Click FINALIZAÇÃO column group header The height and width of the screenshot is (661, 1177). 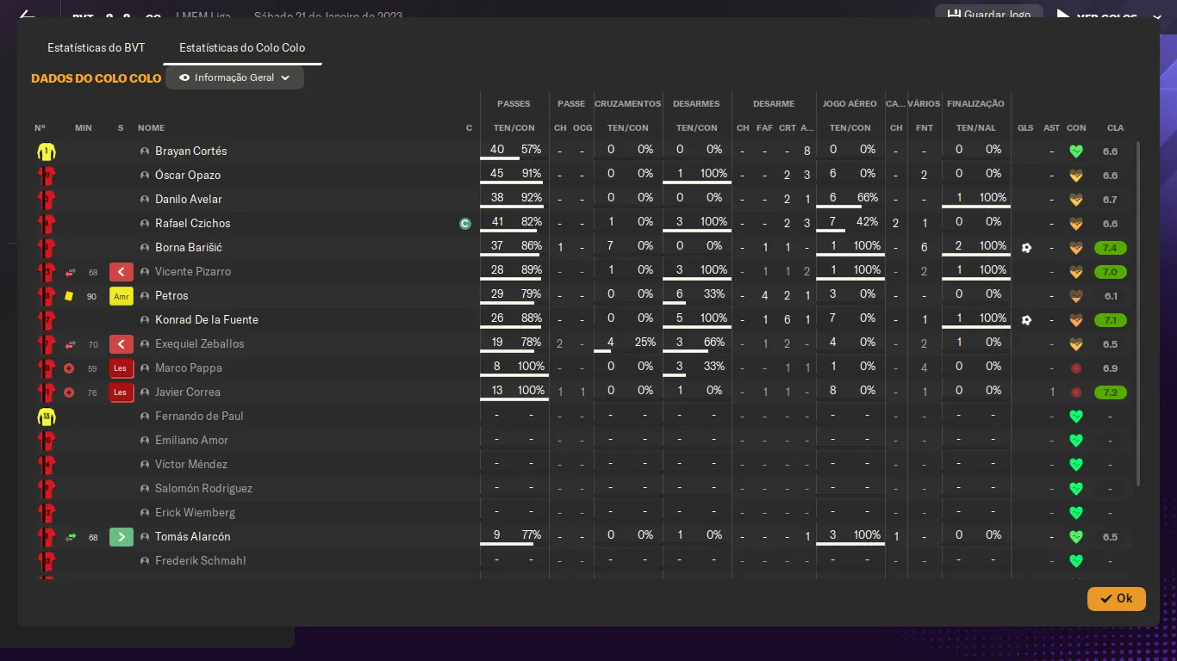pos(975,104)
